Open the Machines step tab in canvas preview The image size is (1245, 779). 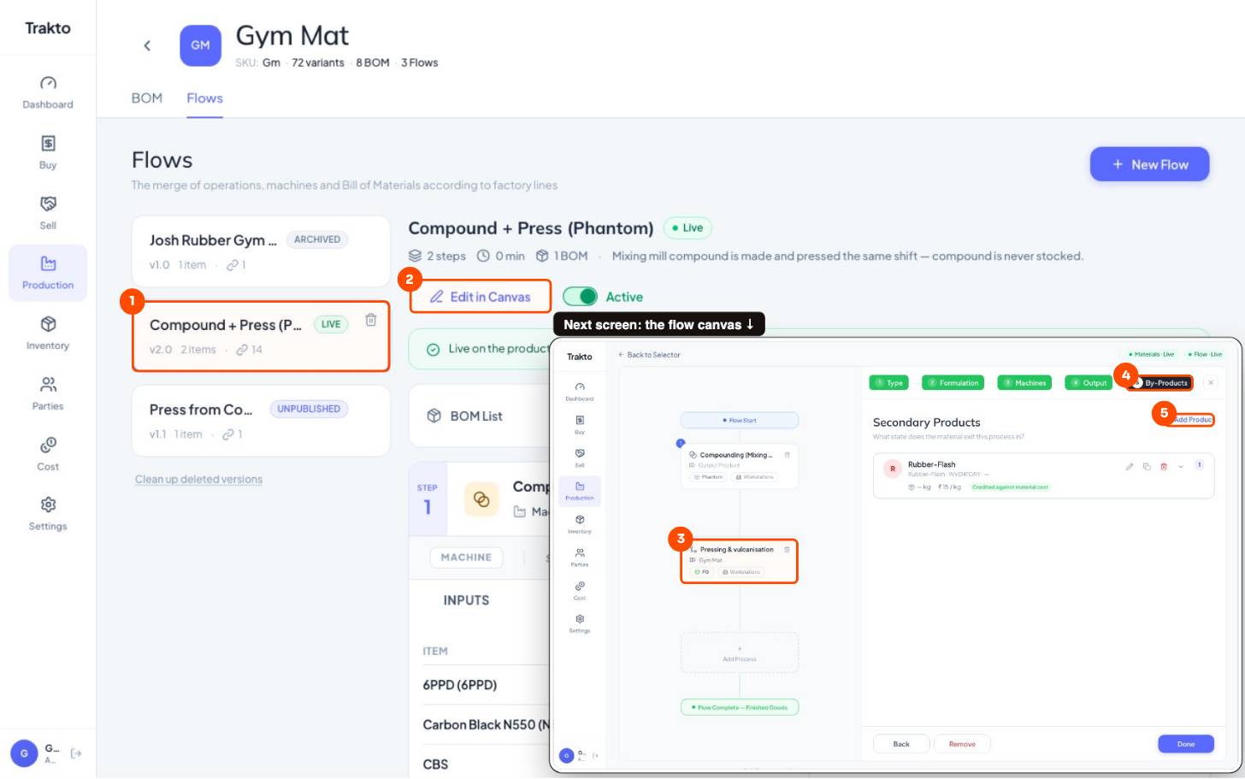pyautogui.click(x=1024, y=383)
